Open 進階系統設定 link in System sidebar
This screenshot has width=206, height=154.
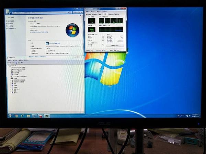point(12,28)
